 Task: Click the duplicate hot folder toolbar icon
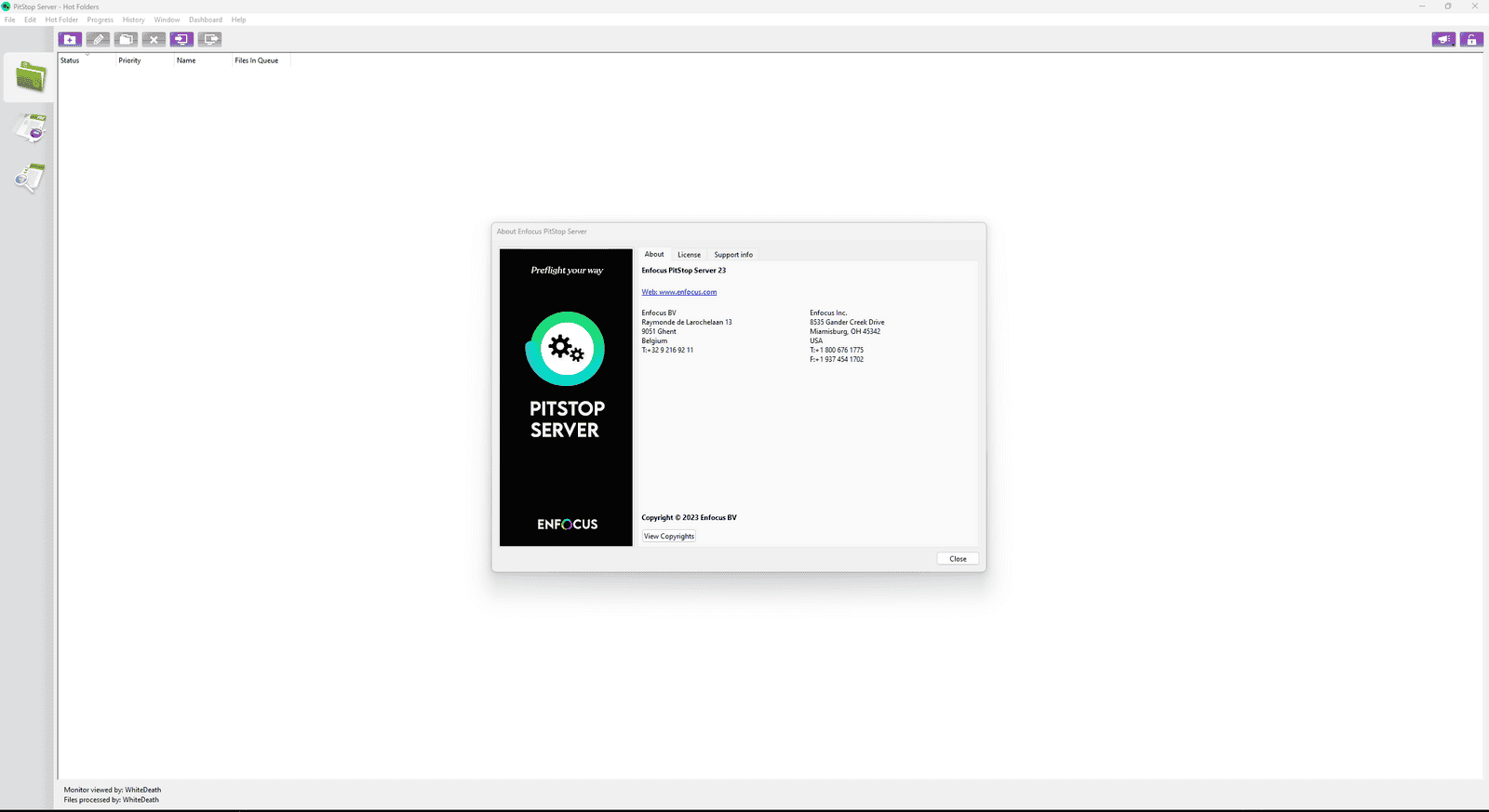(x=126, y=39)
